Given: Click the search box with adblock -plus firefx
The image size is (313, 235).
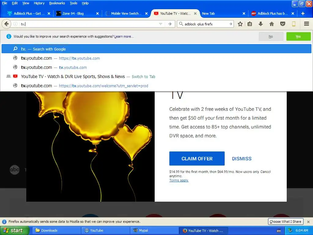Looking at the screenshot, I should click(x=206, y=24).
